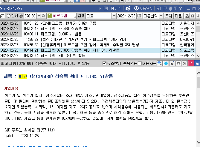
Task: Click the triangle arrow icon in title bar
Action: point(100,9)
